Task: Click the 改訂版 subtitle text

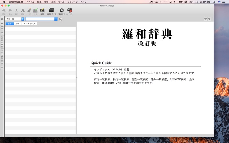Action: click(x=147, y=43)
